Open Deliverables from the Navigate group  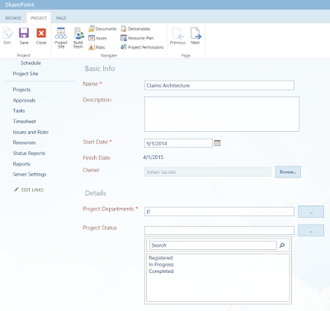(135, 29)
